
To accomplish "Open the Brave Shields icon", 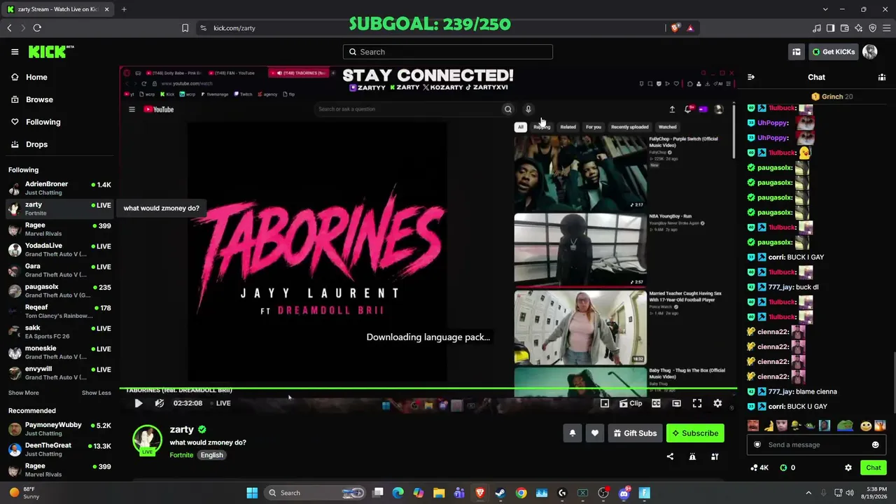I will (x=675, y=28).
